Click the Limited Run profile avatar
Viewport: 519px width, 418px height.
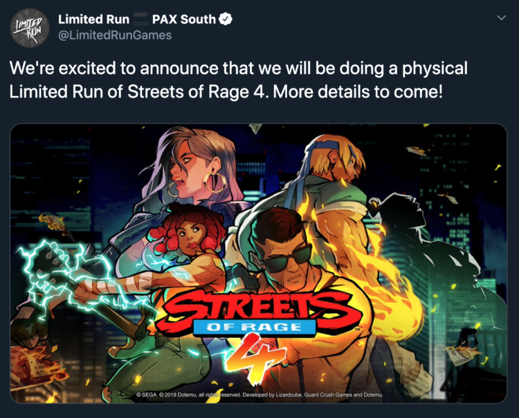(28, 28)
